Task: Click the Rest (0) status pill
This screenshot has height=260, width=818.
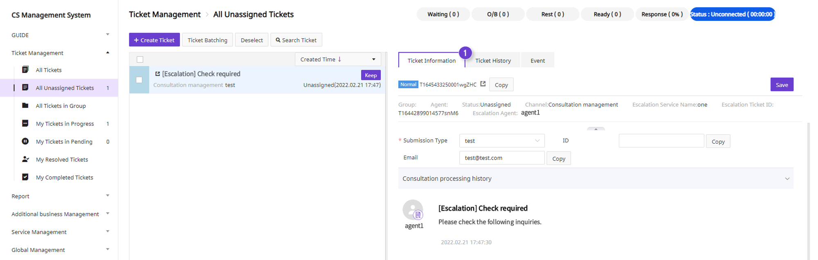Action: tap(553, 14)
